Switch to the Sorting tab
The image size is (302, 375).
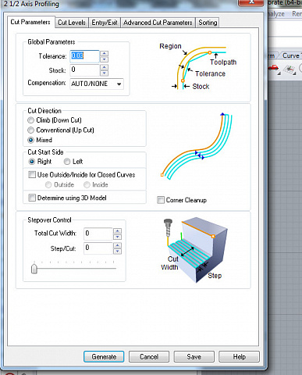click(208, 23)
